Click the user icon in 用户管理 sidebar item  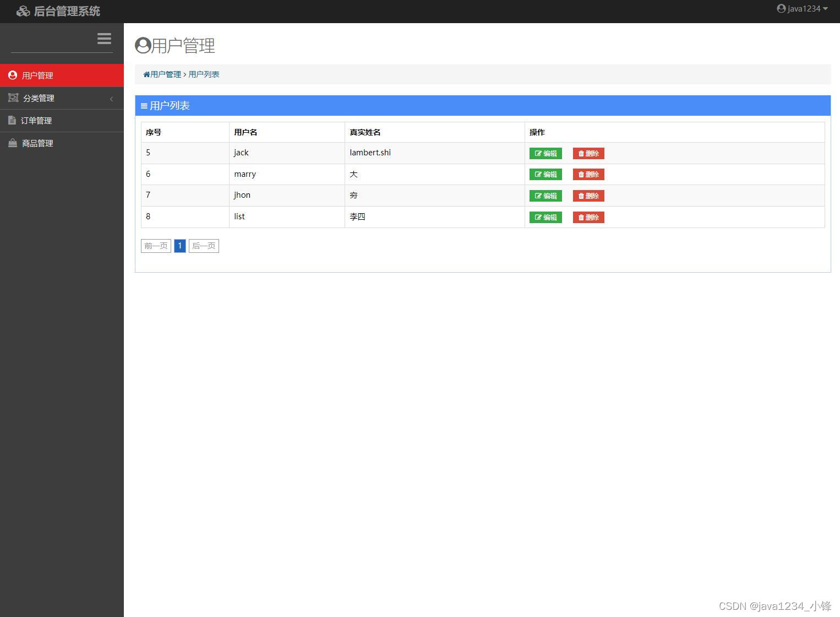(x=13, y=75)
